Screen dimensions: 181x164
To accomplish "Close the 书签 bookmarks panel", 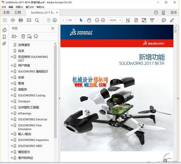I will pyautogui.click(x=53, y=28).
